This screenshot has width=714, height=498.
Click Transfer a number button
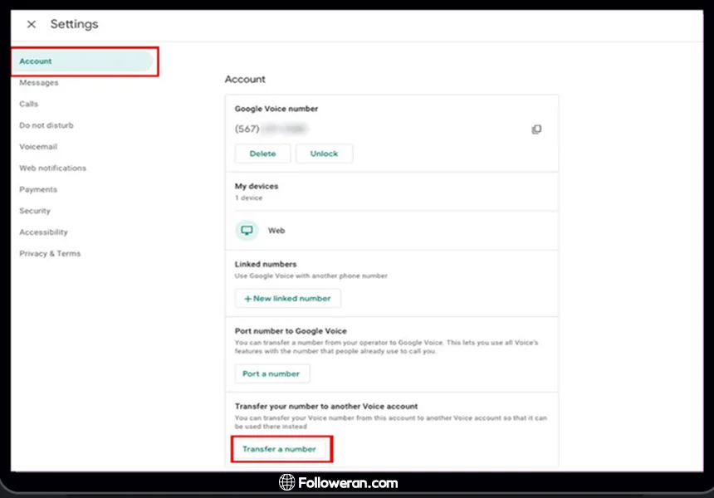coord(280,449)
